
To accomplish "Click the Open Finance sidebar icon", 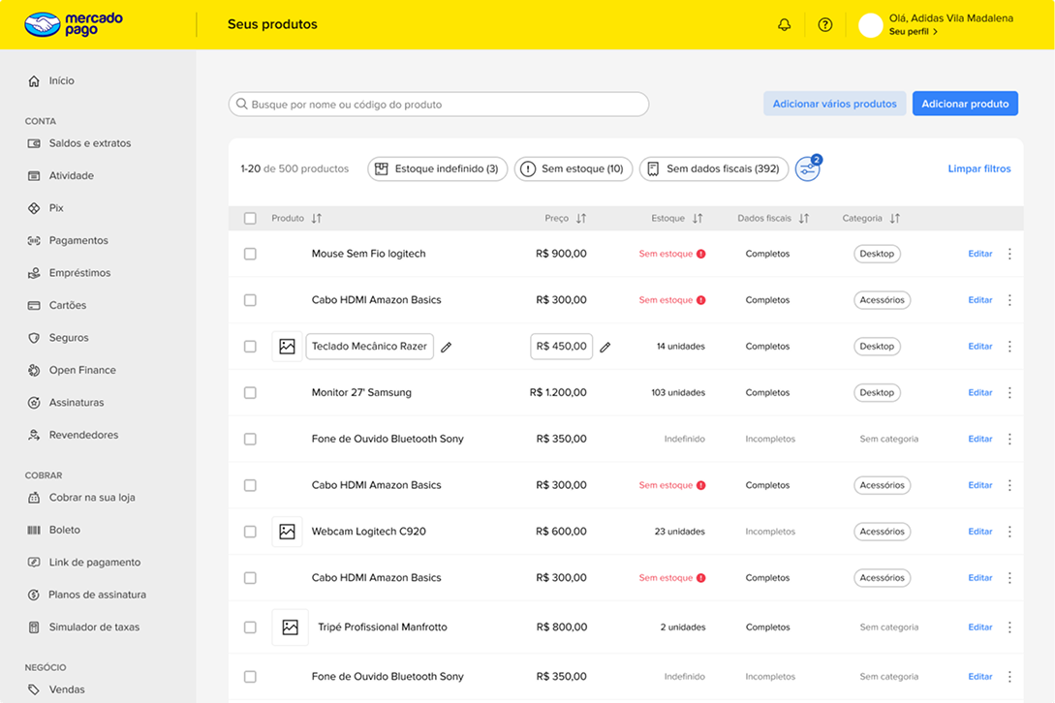I will pos(34,370).
